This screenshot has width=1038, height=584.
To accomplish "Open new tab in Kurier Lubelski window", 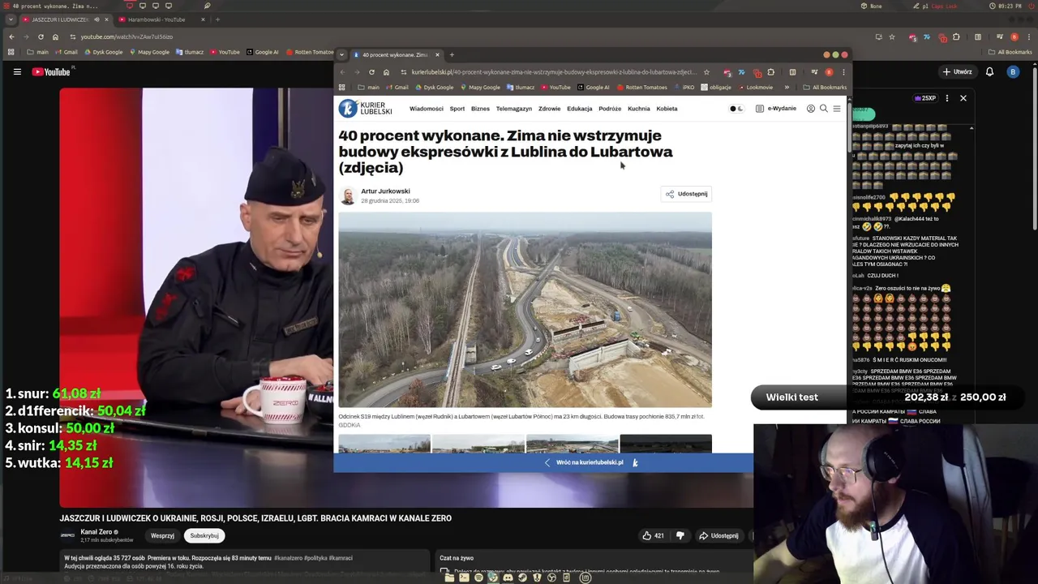I will 452,54.
